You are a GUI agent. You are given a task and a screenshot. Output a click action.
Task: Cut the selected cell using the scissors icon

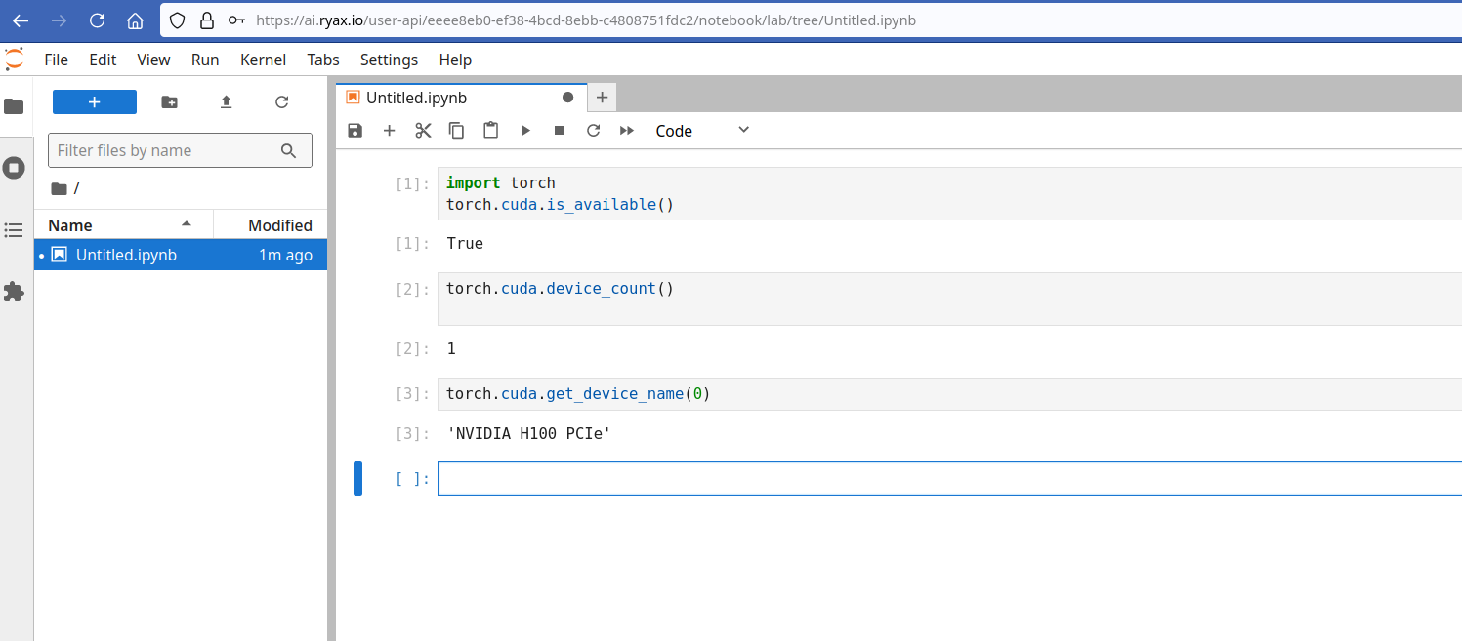423,131
